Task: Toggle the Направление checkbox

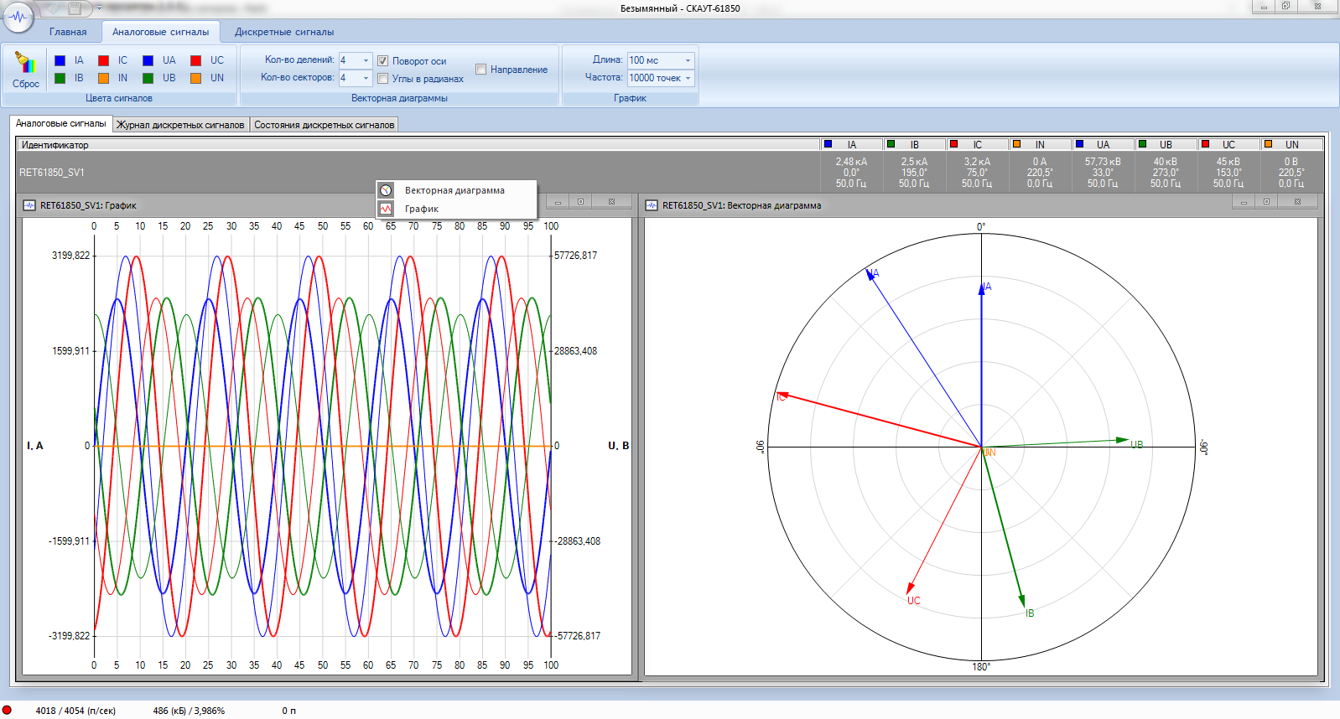Action: click(481, 70)
